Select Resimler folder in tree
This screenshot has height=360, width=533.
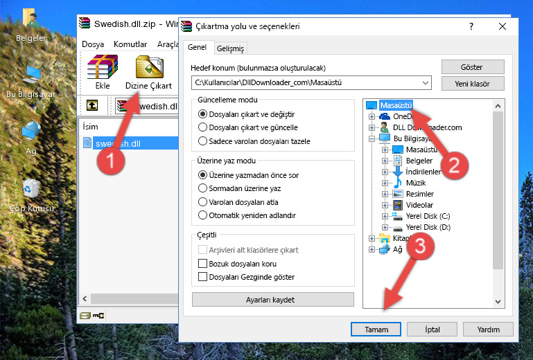coord(420,194)
